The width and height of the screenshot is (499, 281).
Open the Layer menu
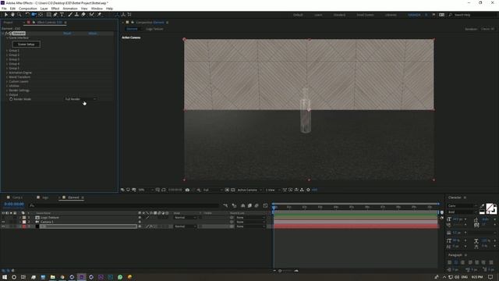[x=44, y=9]
